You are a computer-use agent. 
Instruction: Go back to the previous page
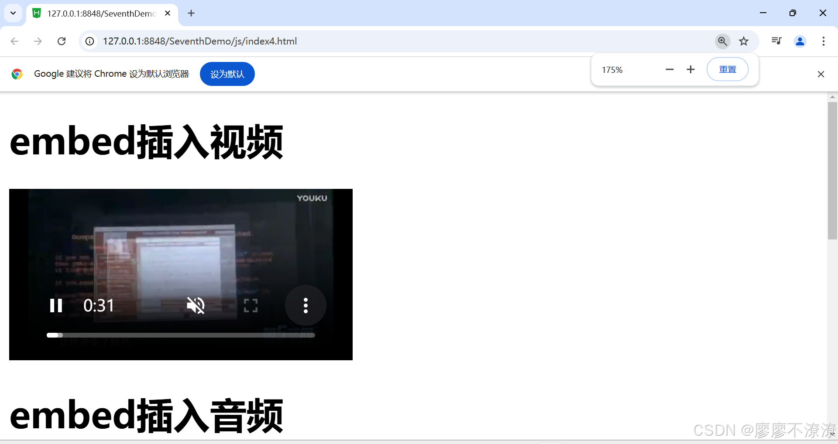point(14,41)
